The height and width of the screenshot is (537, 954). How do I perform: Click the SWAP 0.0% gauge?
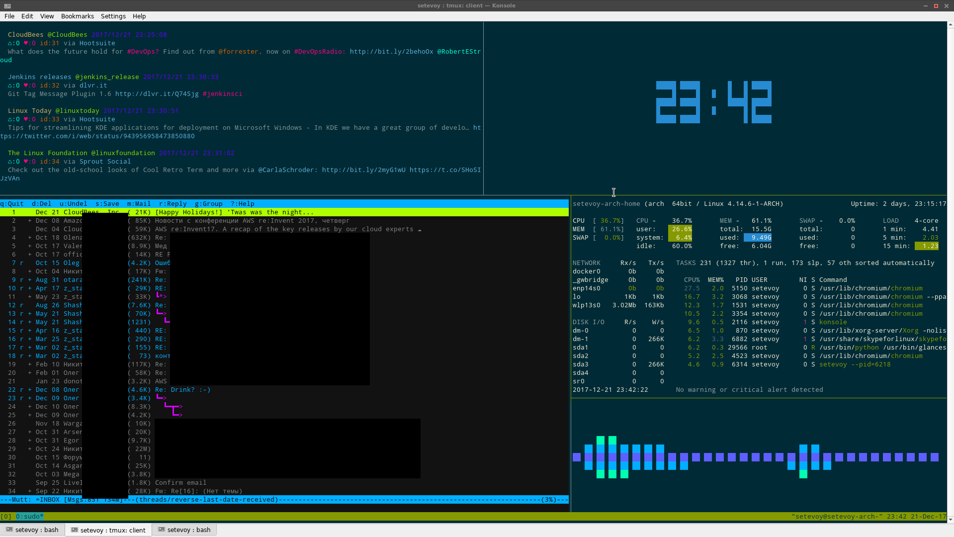[598, 237]
